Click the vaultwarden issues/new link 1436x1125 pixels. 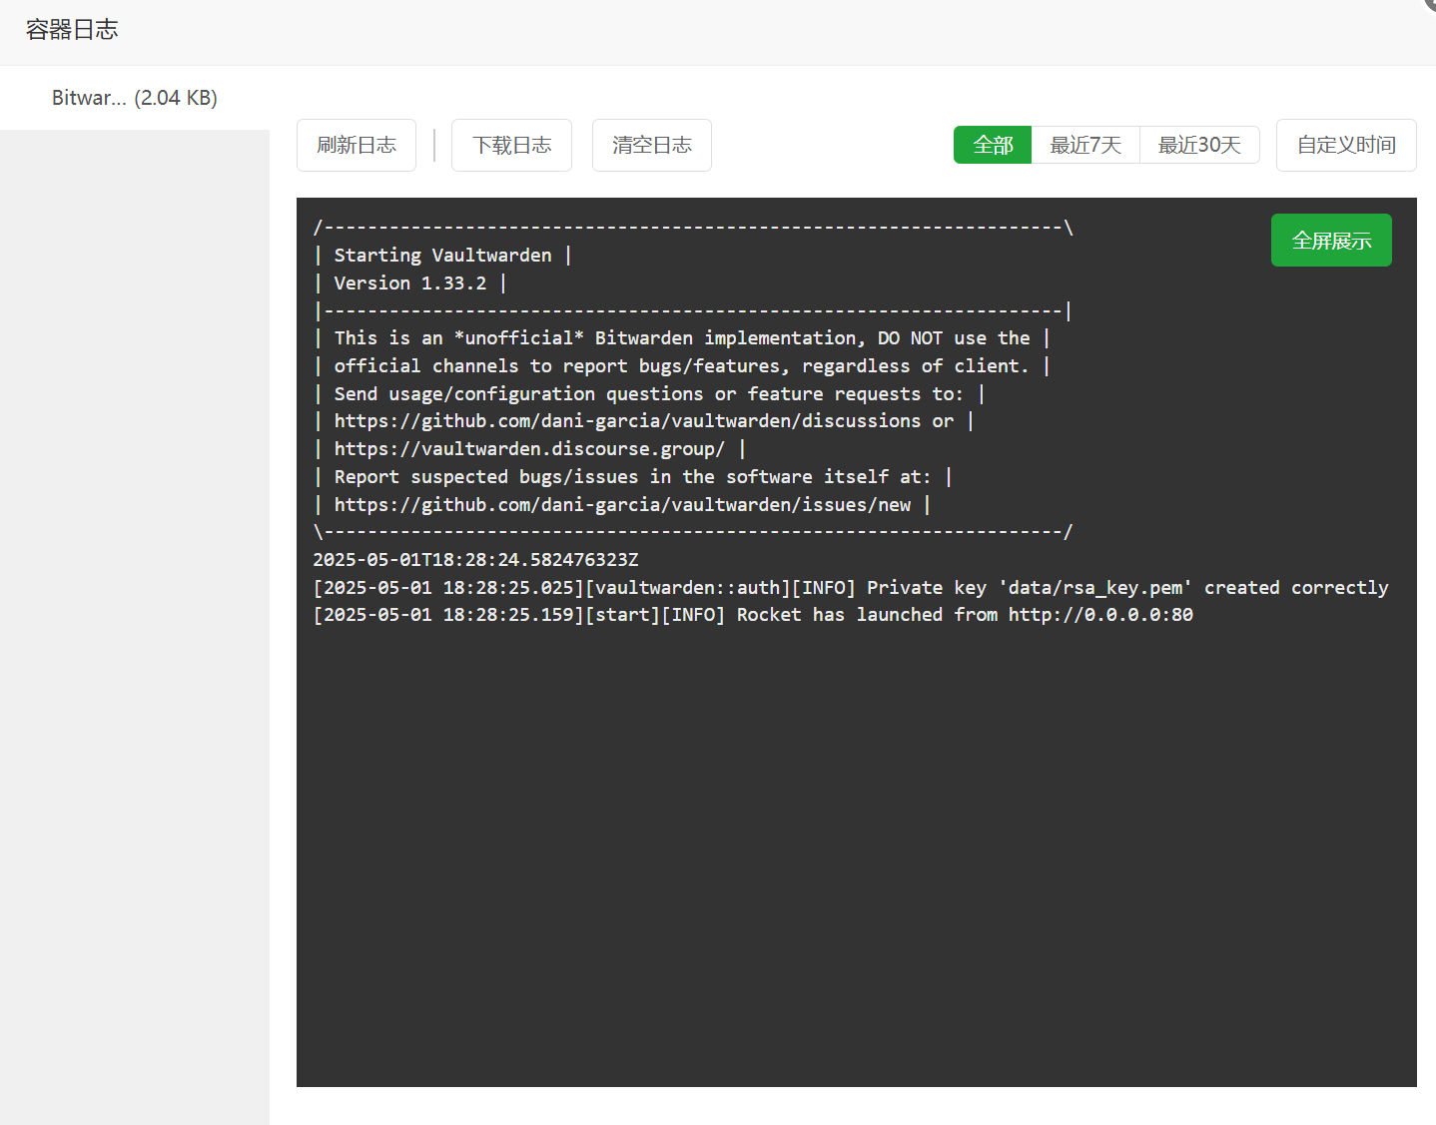tap(623, 504)
